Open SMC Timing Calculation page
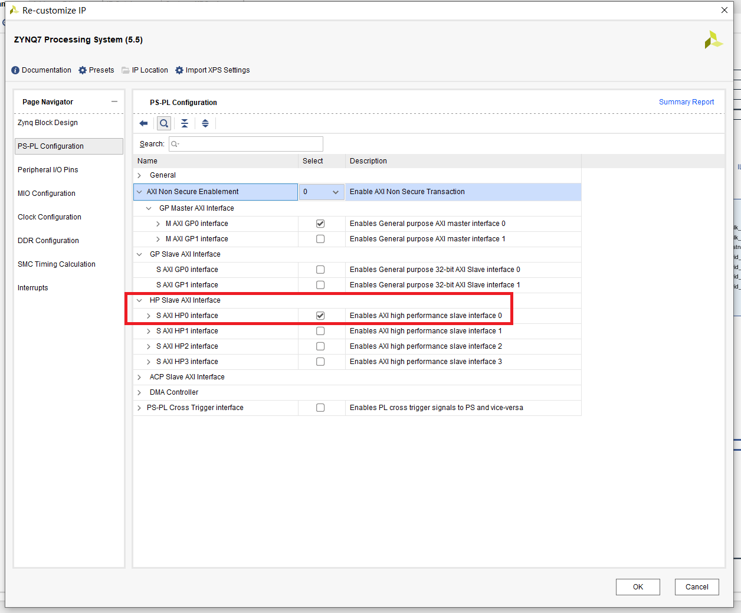Screen dimensions: 741x613 (x=57, y=264)
